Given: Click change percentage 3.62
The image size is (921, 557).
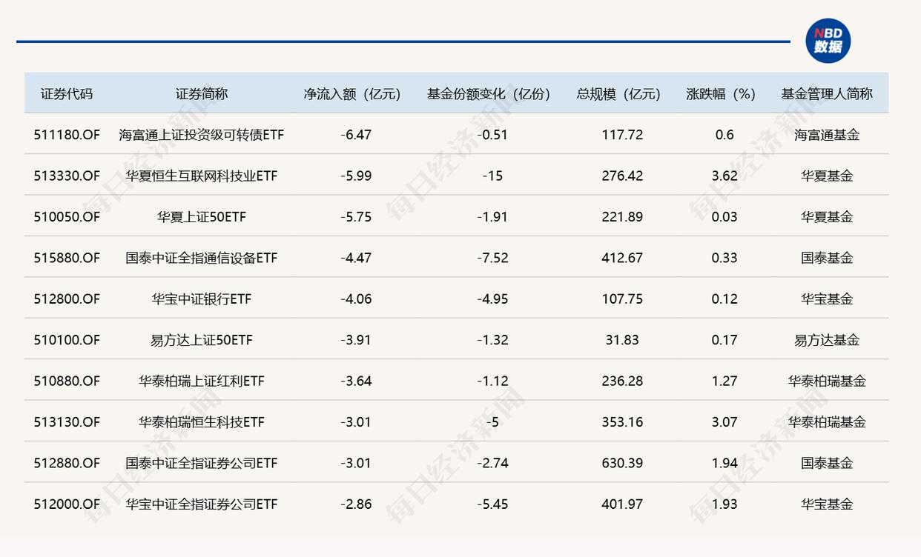Looking at the screenshot, I should 725,176.
